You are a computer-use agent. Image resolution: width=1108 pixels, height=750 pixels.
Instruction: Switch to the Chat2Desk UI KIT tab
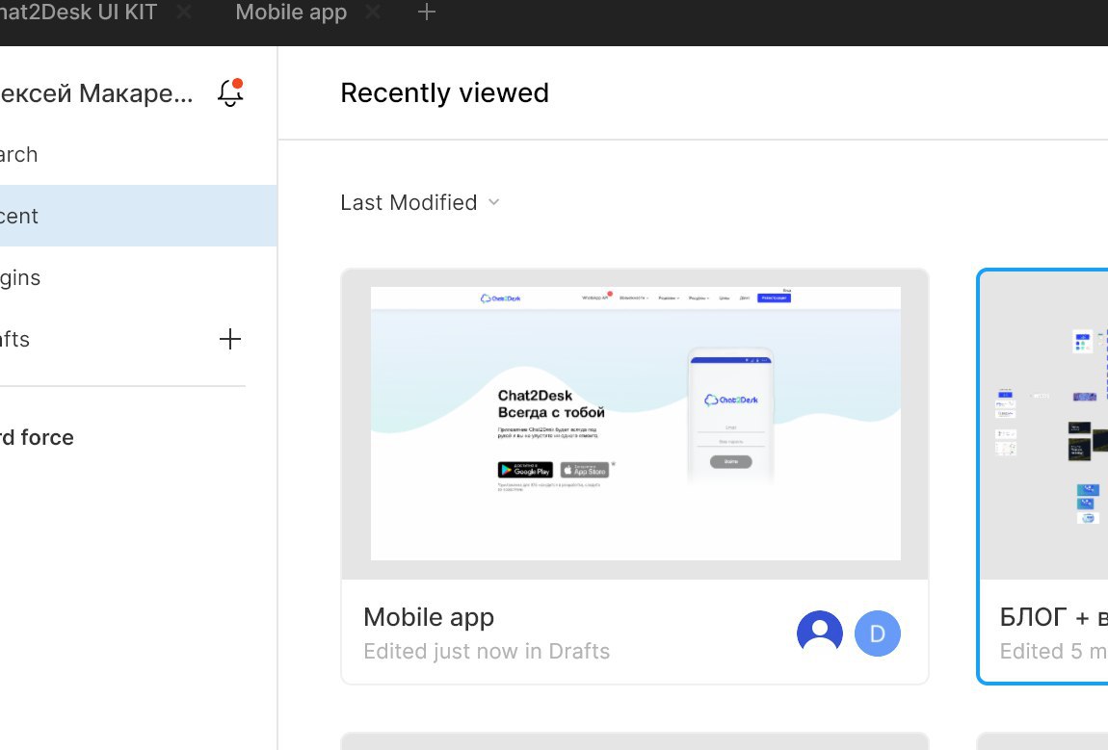(x=78, y=12)
